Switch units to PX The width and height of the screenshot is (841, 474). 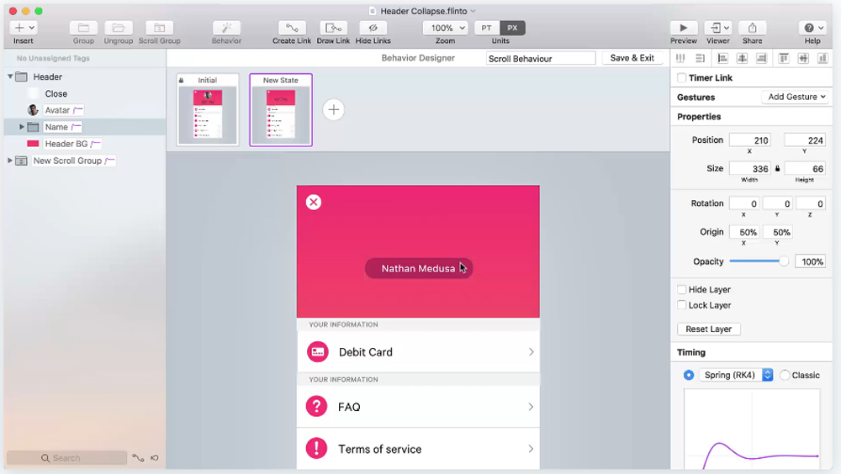[513, 28]
